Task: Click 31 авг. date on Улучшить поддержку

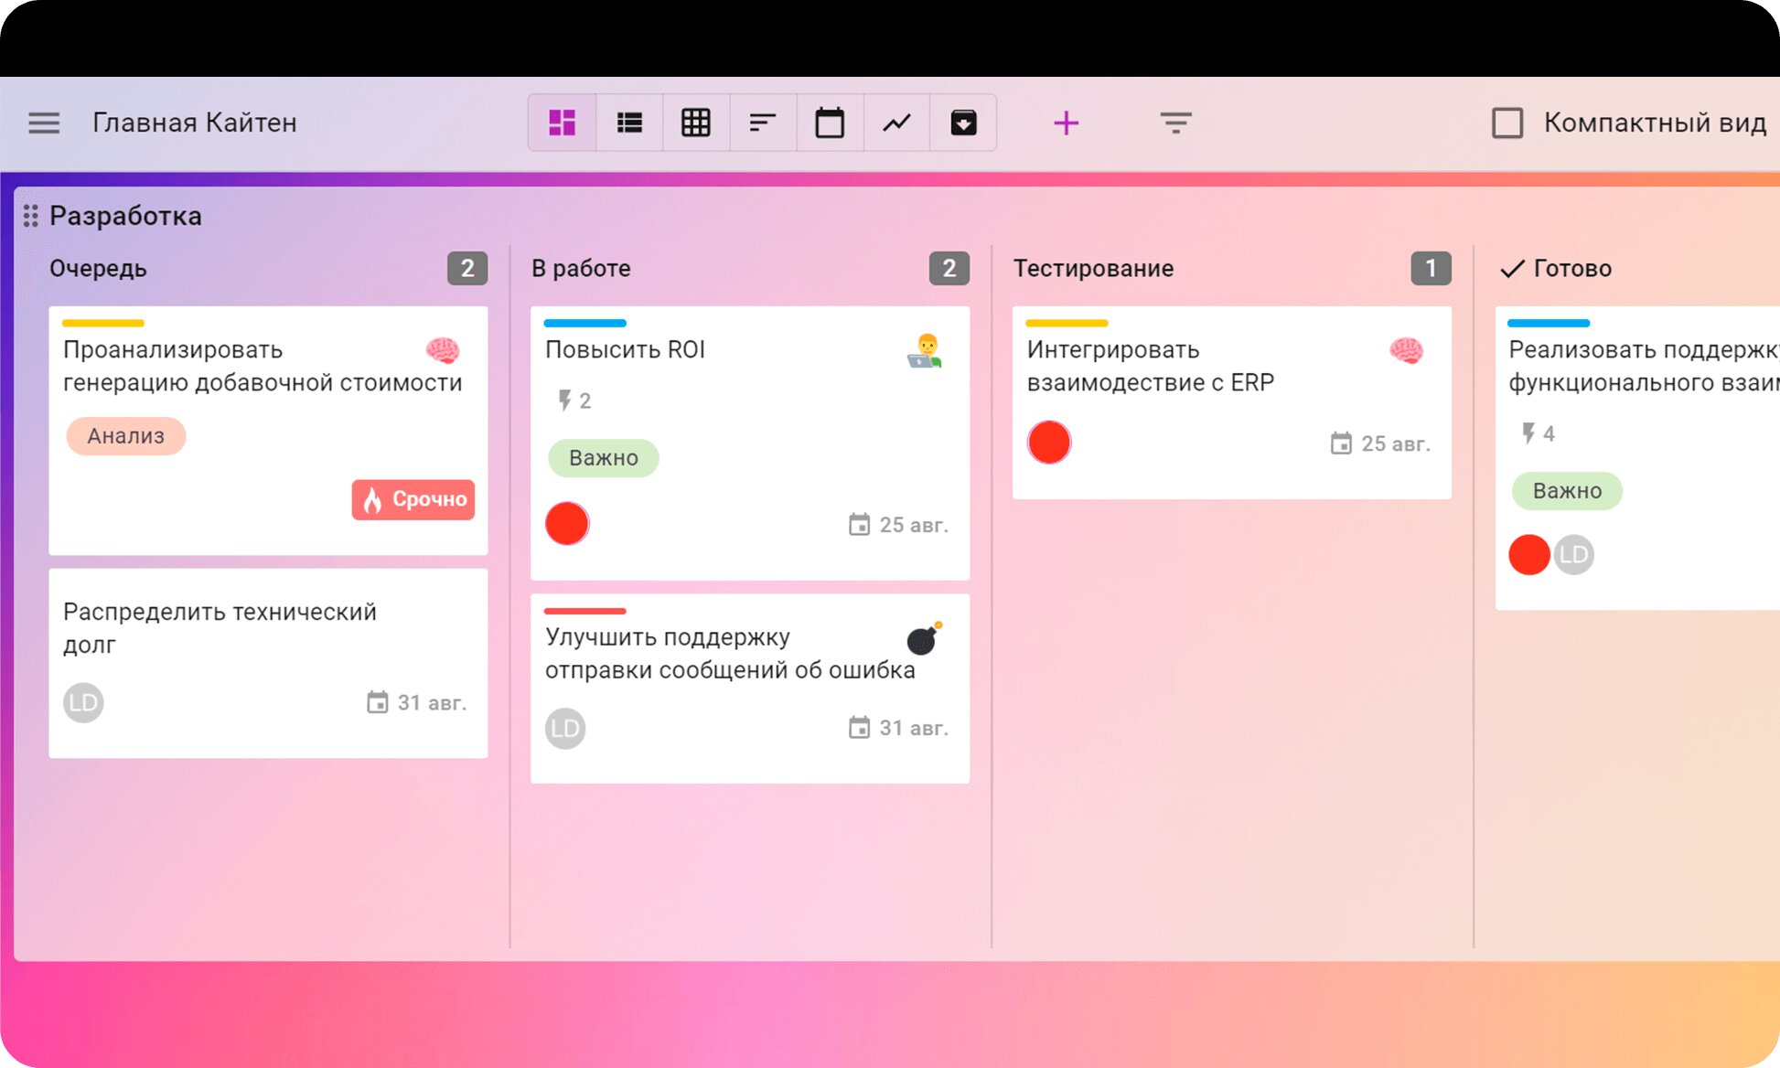Action: pyautogui.click(x=898, y=728)
